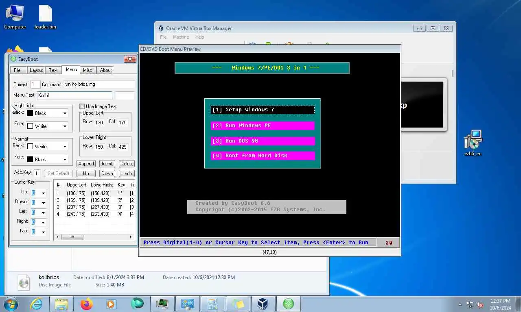Click the VirtualBox Manager title icon

(x=161, y=28)
